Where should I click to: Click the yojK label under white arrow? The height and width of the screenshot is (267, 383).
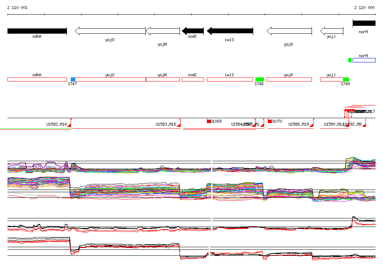288,44
